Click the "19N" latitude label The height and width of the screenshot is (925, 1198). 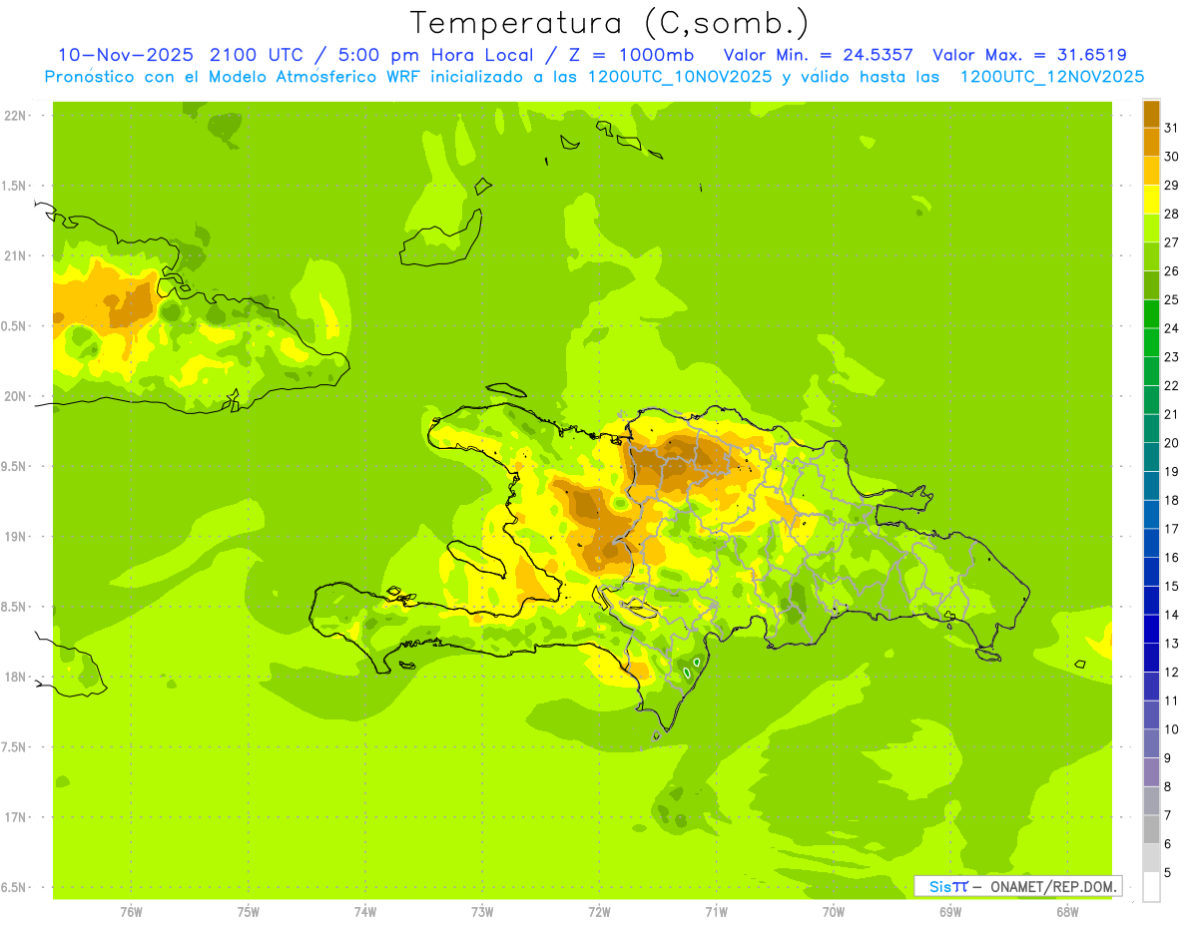[x=15, y=537]
